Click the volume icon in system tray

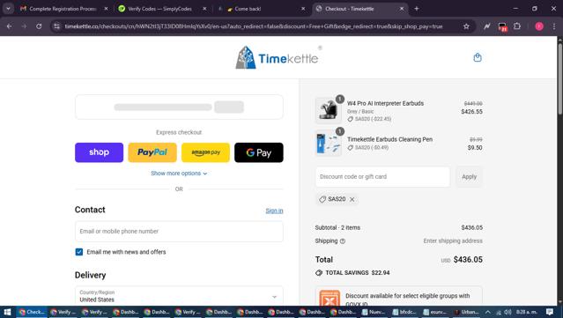[x=507, y=312]
